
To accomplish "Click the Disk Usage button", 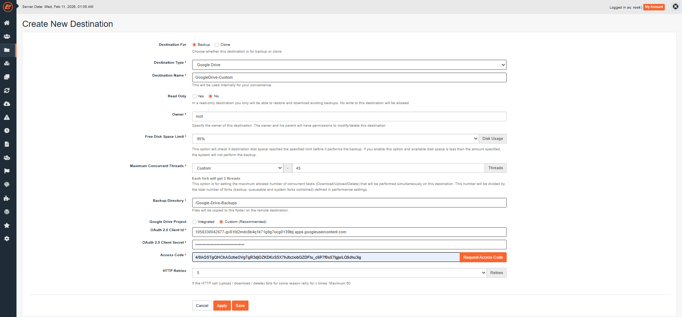I will (492, 139).
